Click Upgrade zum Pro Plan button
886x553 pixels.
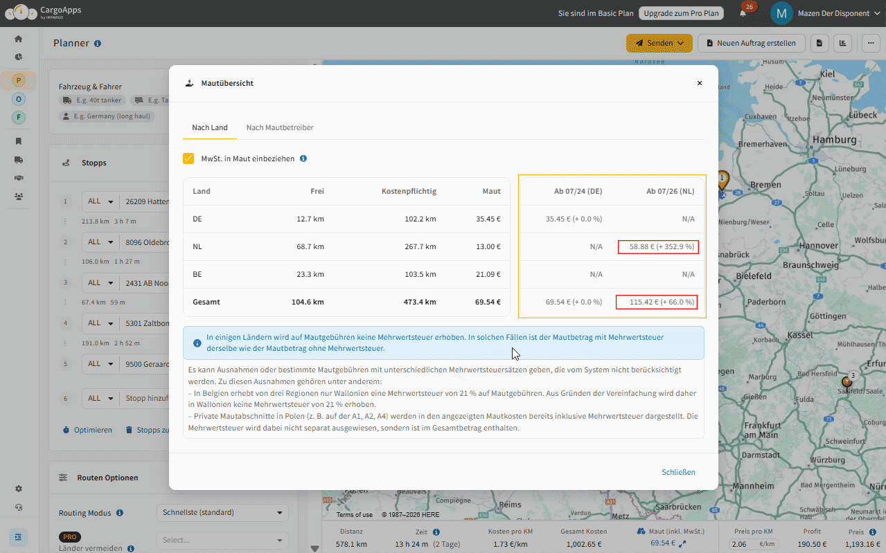tap(680, 13)
